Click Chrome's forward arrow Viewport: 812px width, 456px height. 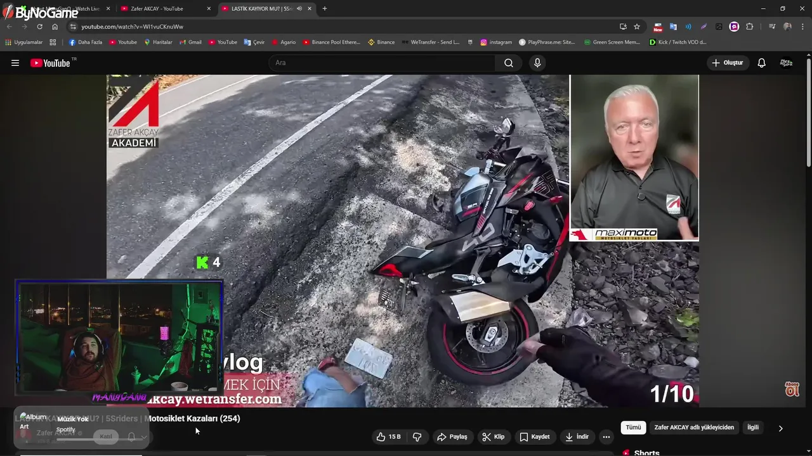click(x=24, y=27)
